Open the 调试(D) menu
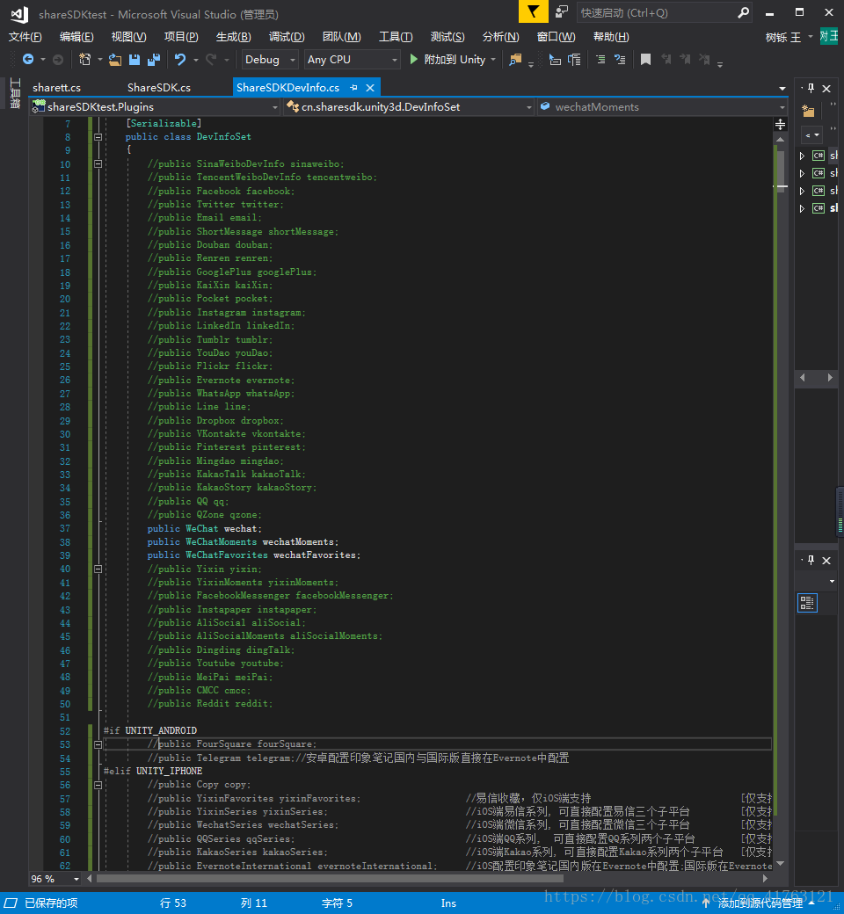The width and height of the screenshot is (844, 914). 287,37
